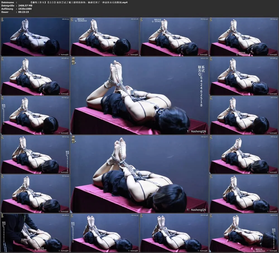This screenshot has height=253, width=279.
Task: Select the thumbnail showing a person in black jacket
Action: click(35, 233)
